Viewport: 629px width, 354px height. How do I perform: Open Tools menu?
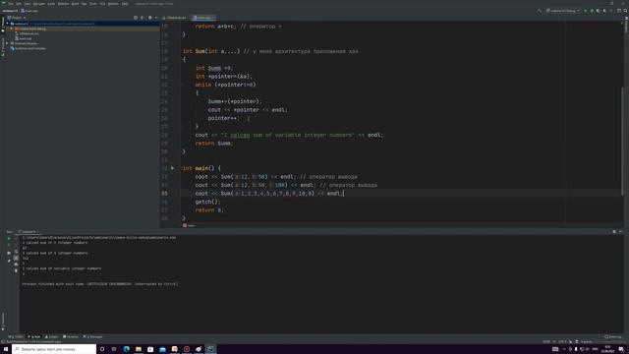point(93,4)
